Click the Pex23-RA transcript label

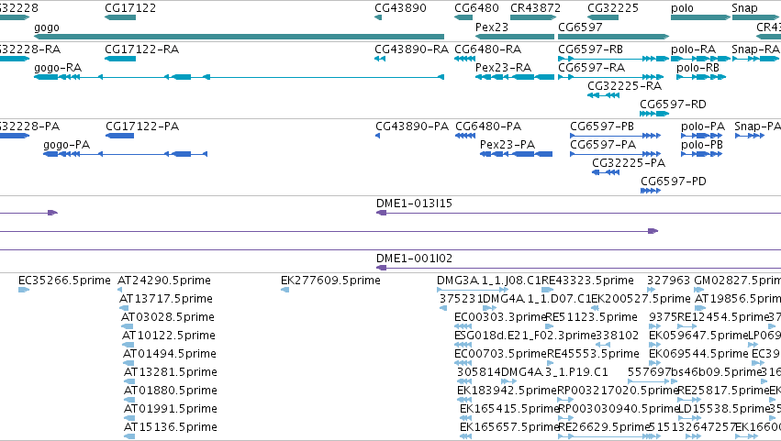click(x=503, y=68)
